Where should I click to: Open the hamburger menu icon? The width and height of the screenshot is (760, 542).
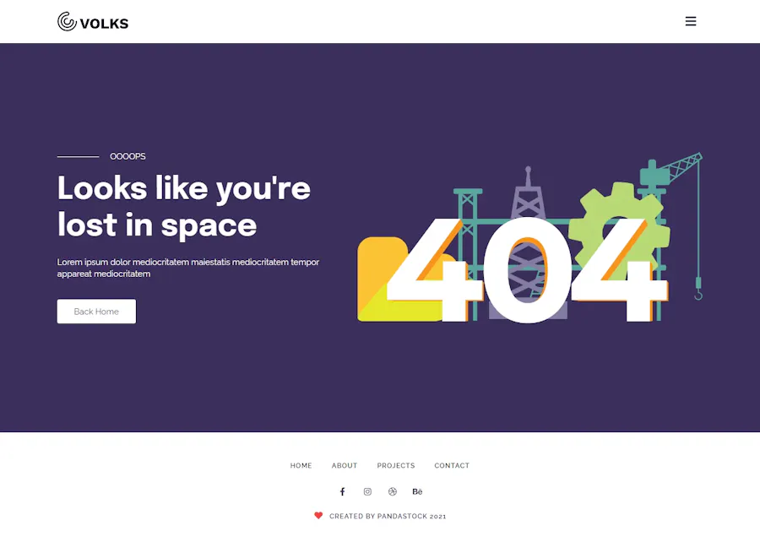[691, 21]
